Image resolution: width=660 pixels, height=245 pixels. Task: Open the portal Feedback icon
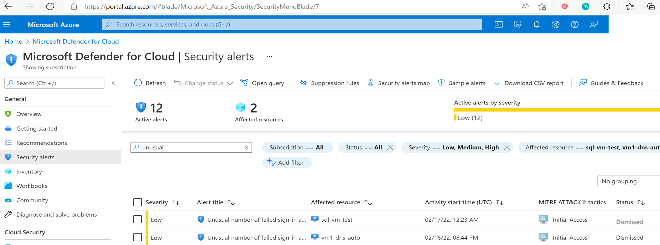pos(594,25)
